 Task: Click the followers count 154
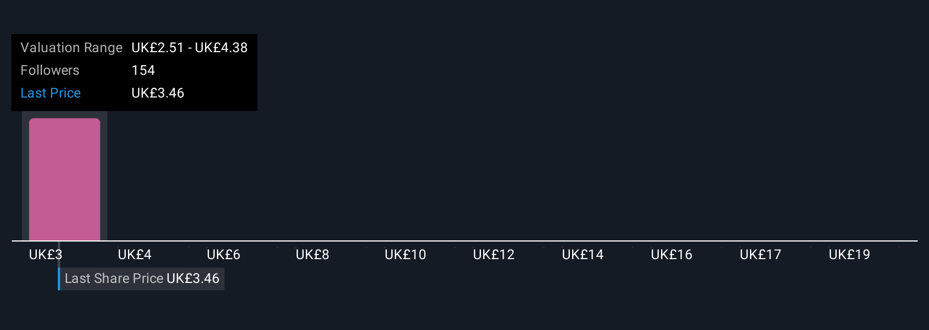143,70
